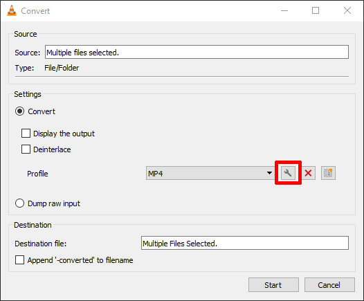Screen dimensions: 364x301
Task: Open the MP4 profile dropdown
Action: click(210, 173)
